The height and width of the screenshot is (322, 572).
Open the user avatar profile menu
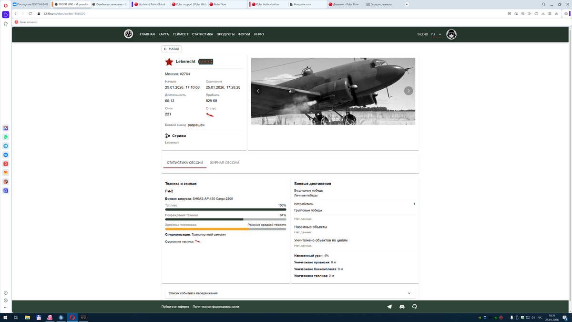coord(451,34)
